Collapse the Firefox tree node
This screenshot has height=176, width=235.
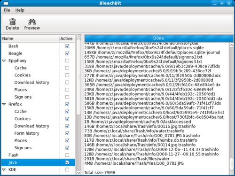[4, 104]
